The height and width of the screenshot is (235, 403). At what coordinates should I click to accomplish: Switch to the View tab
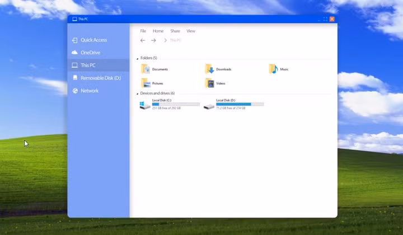[x=191, y=31]
